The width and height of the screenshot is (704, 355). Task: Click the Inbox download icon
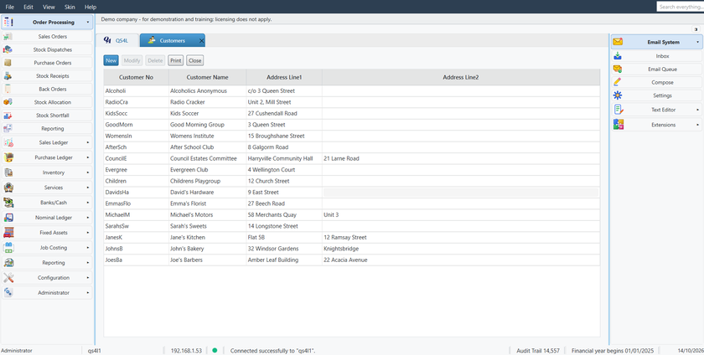[x=618, y=56]
